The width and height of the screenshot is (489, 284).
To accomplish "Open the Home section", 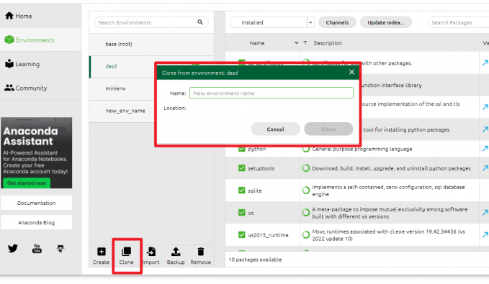I will pos(19,16).
